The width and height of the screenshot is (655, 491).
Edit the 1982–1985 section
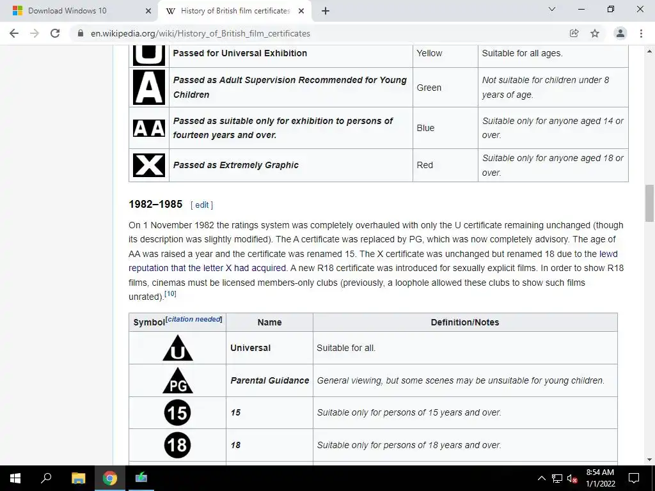[201, 205]
